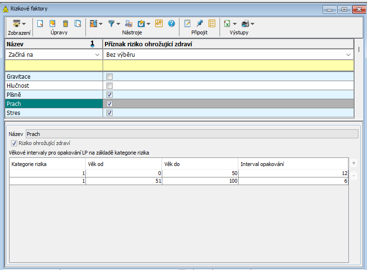Click the yellow filter input under Název
This screenshot has width=367, height=270.
(53, 65)
